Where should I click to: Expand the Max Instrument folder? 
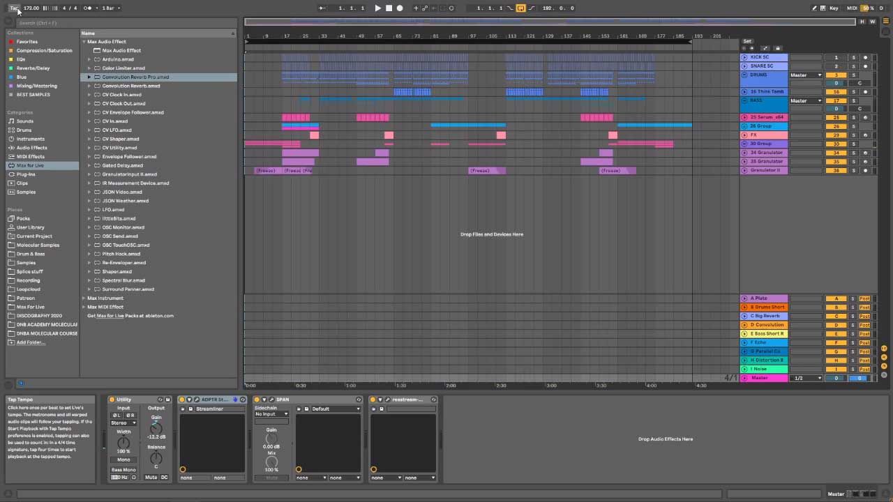(x=84, y=298)
